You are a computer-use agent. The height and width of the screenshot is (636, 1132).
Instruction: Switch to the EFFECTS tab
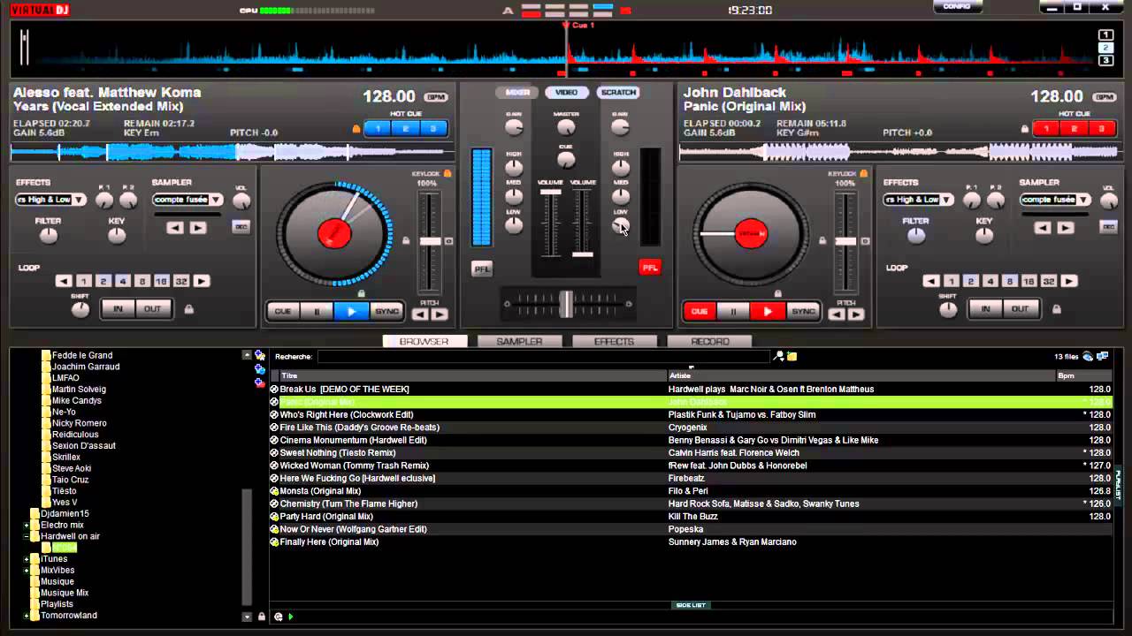pyautogui.click(x=614, y=341)
